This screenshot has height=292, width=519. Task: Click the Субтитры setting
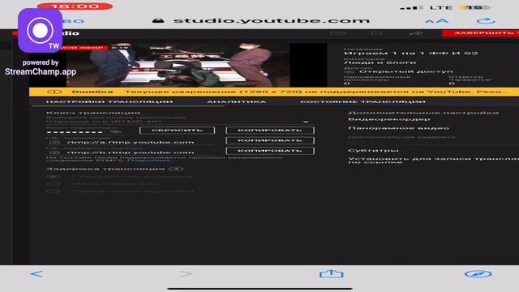point(373,151)
